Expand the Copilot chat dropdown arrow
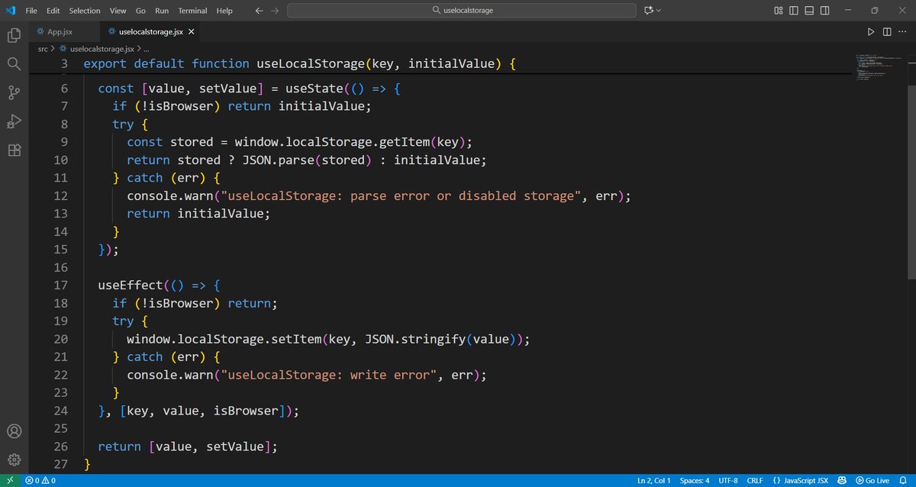 tap(659, 11)
